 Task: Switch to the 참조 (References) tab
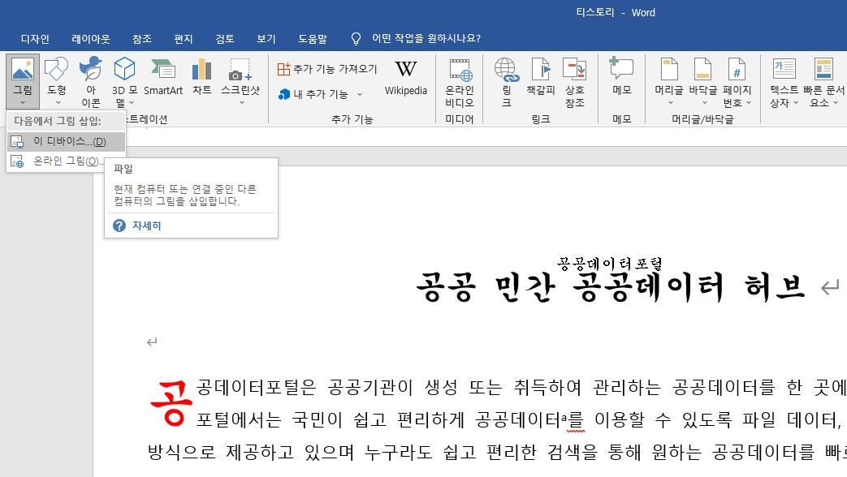(x=142, y=39)
